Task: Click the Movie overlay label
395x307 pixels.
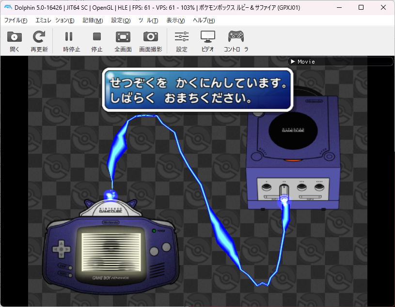Action: [306, 62]
